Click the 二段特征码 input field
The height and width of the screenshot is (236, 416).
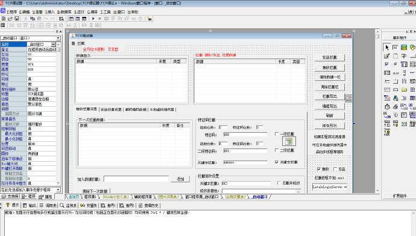point(245,150)
